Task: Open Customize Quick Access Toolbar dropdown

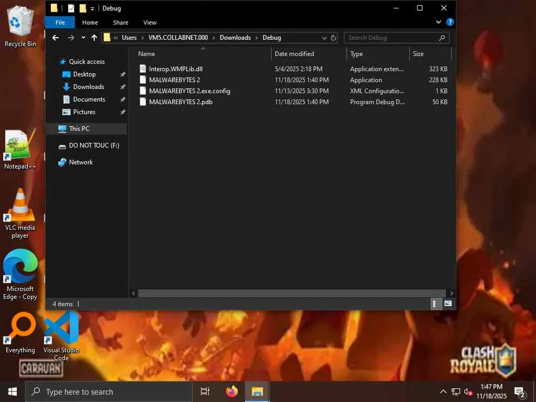Action: coord(92,8)
